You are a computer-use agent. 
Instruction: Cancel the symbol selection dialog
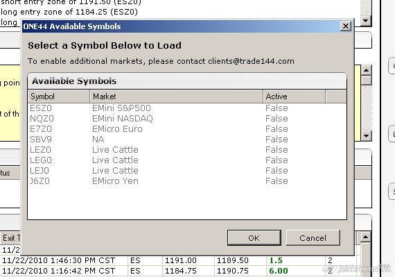pyautogui.click(x=313, y=237)
